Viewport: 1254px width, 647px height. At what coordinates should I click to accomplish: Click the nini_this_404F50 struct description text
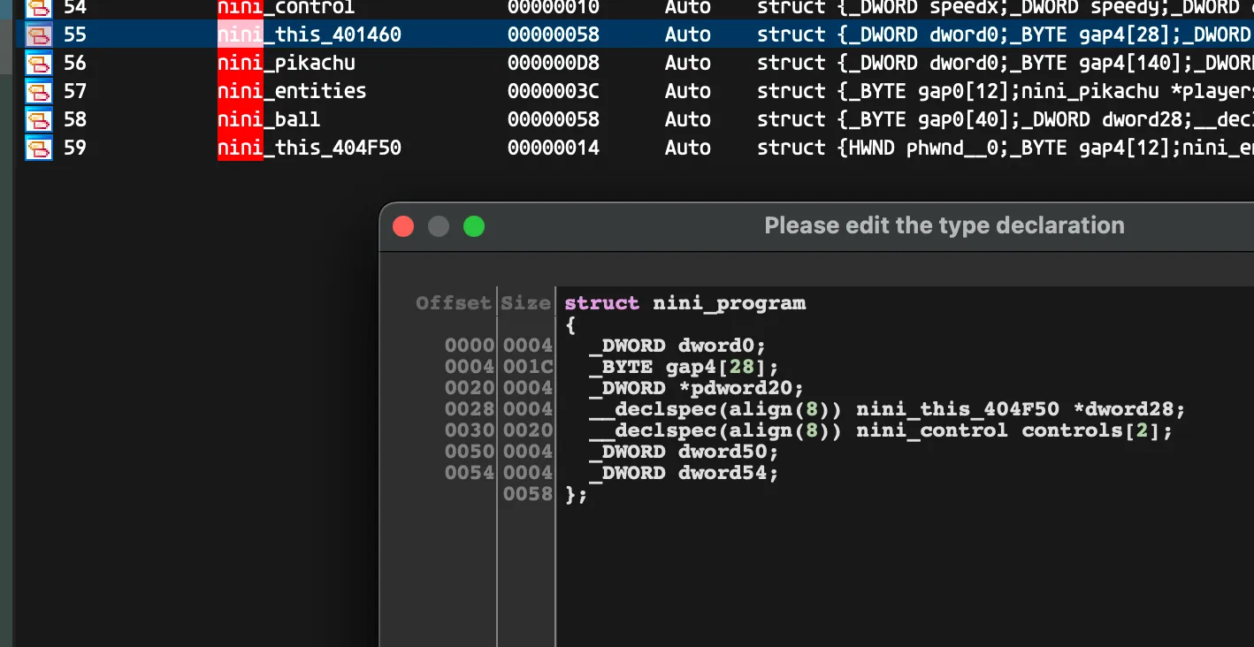(x=1005, y=148)
